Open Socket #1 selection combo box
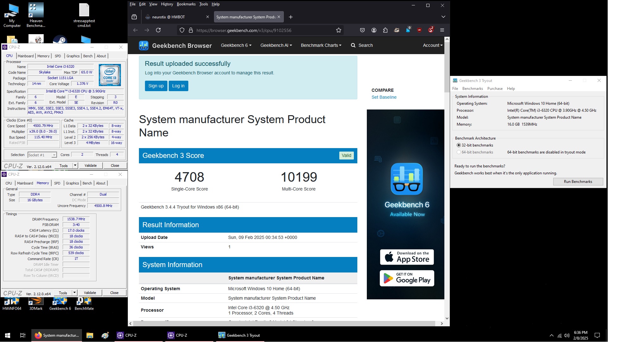The width and height of the screenshot is (633, 356). pyautogui.click(x=42, y=155)
